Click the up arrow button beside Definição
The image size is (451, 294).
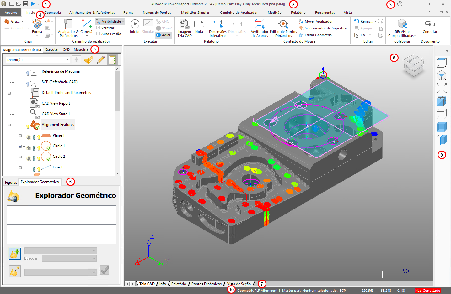(76, 59)
